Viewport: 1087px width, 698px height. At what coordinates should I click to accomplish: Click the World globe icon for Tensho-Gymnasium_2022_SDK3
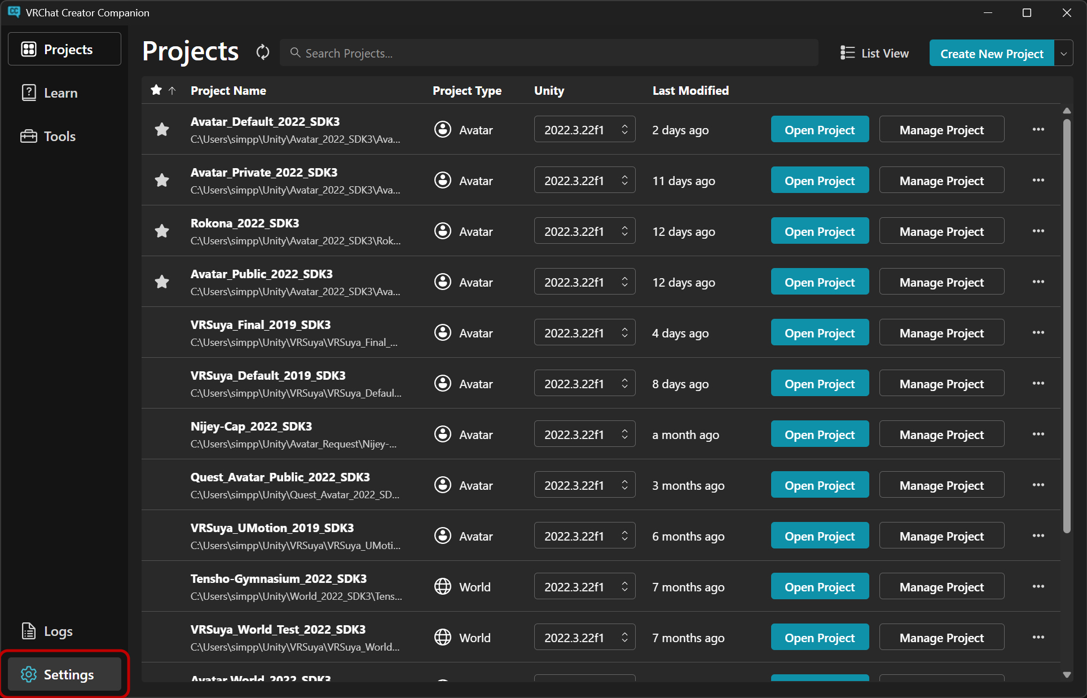pyautogui.click(x=443, y=587)
